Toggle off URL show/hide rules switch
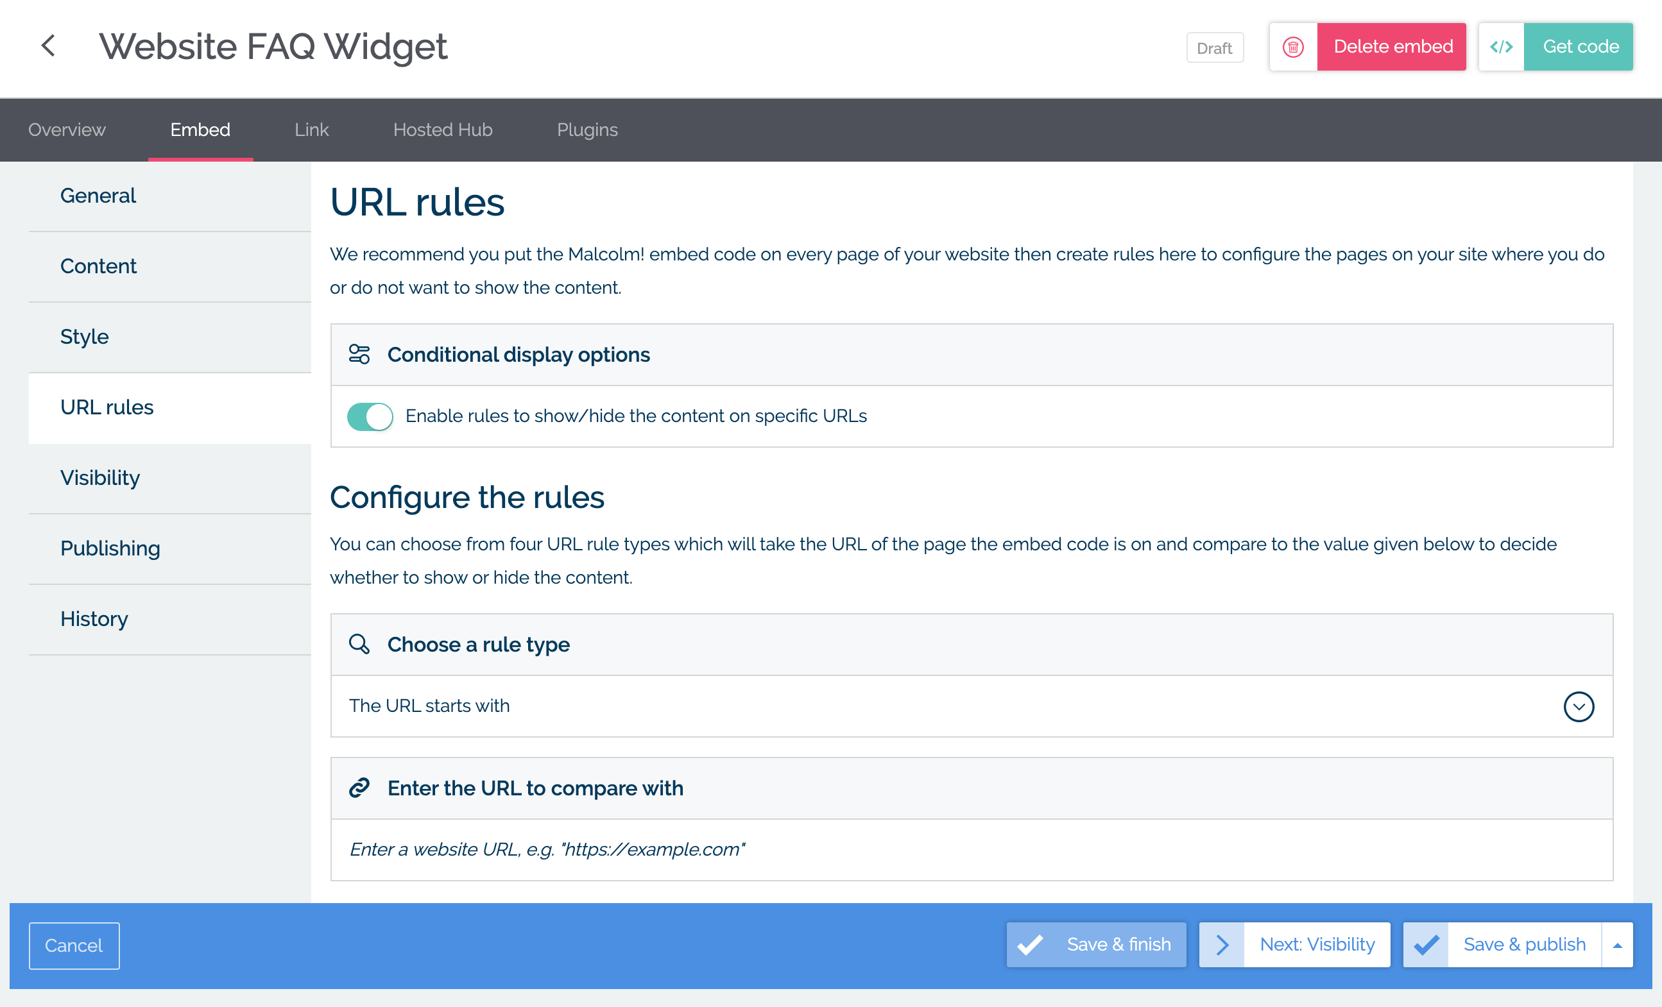 pyautogui.click(x=370, y=416)
